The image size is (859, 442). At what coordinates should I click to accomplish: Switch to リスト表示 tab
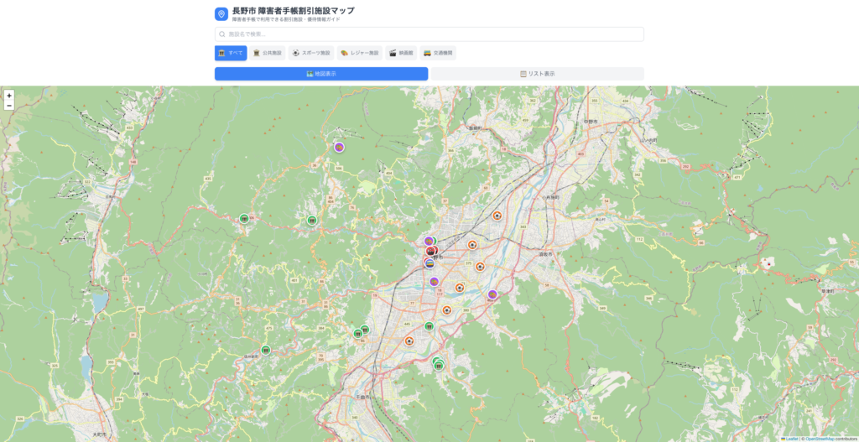538,74
